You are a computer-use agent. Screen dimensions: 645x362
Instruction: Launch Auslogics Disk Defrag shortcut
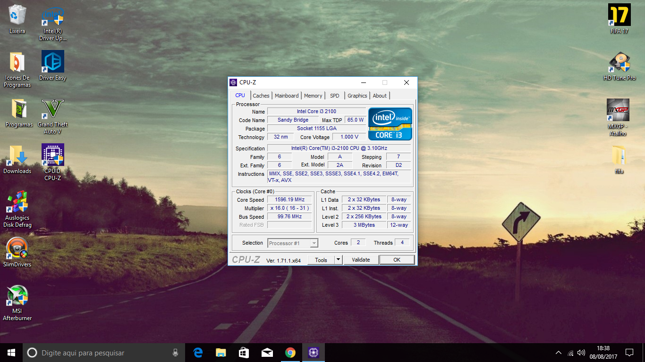[17, 209]
